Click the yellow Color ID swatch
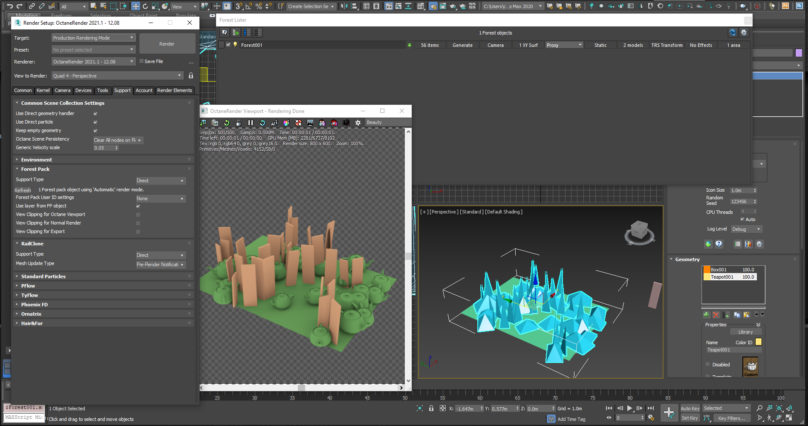This screenshot has width=808, height=426. tap(758, 342)
